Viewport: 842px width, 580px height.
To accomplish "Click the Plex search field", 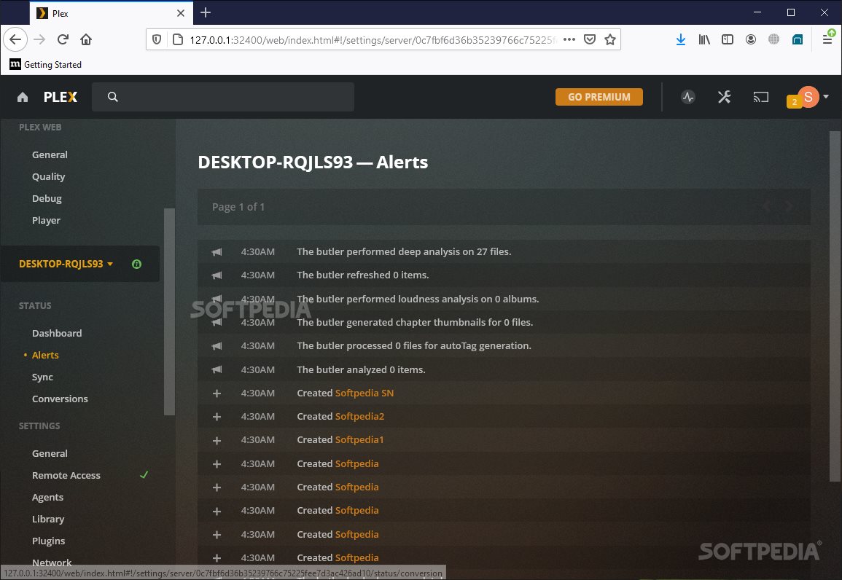I will point(223,97).
